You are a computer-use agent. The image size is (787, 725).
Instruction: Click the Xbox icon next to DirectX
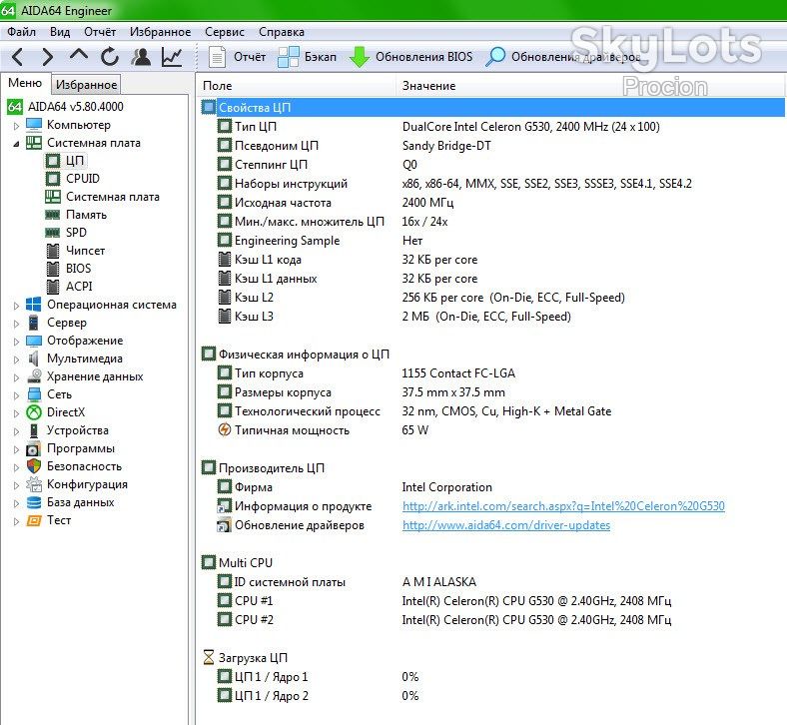pyautogui.click(x=34, y=412)
